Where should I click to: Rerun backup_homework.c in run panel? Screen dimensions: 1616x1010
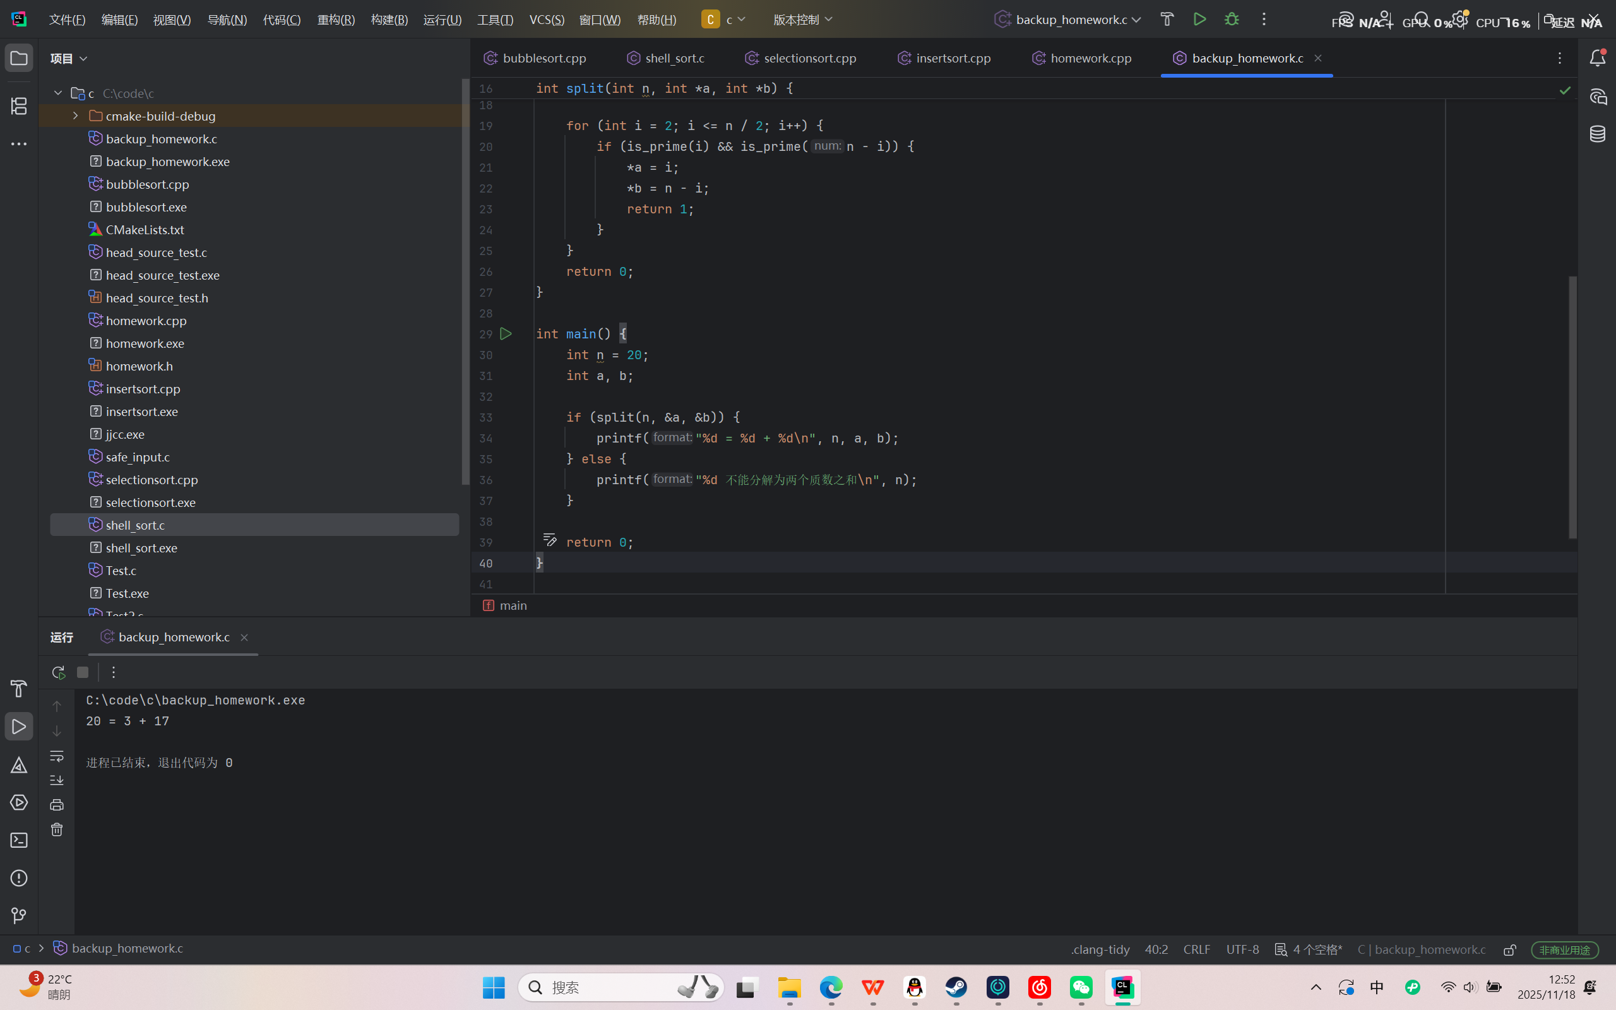(x=58, y=672)
